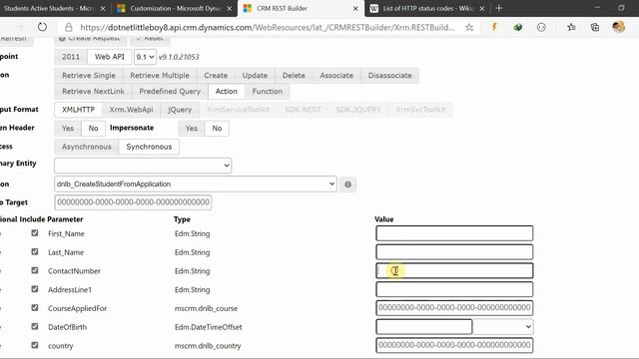Open the browser profile avatar
The image size is (639, 359).
(x=619, y=27)
